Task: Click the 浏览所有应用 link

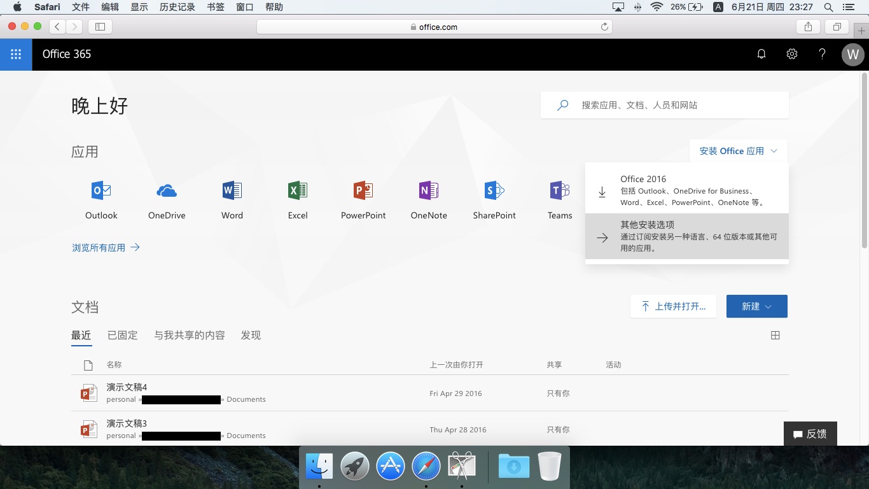Action: click(x=106, y=248)
